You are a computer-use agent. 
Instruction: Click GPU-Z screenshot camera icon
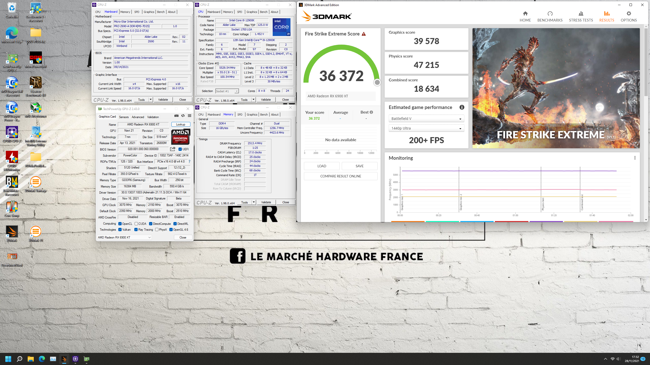click(x=176, y=116)
